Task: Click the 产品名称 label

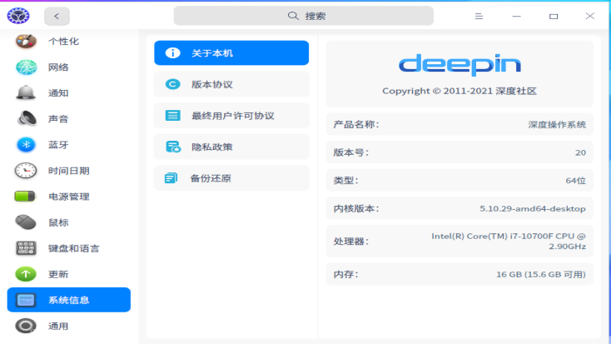Action: (356, 124)
